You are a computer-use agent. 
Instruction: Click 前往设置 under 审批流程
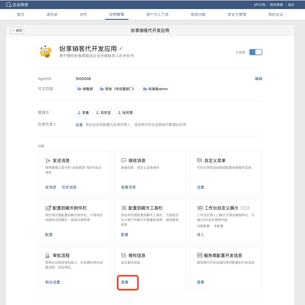point(53,282)
